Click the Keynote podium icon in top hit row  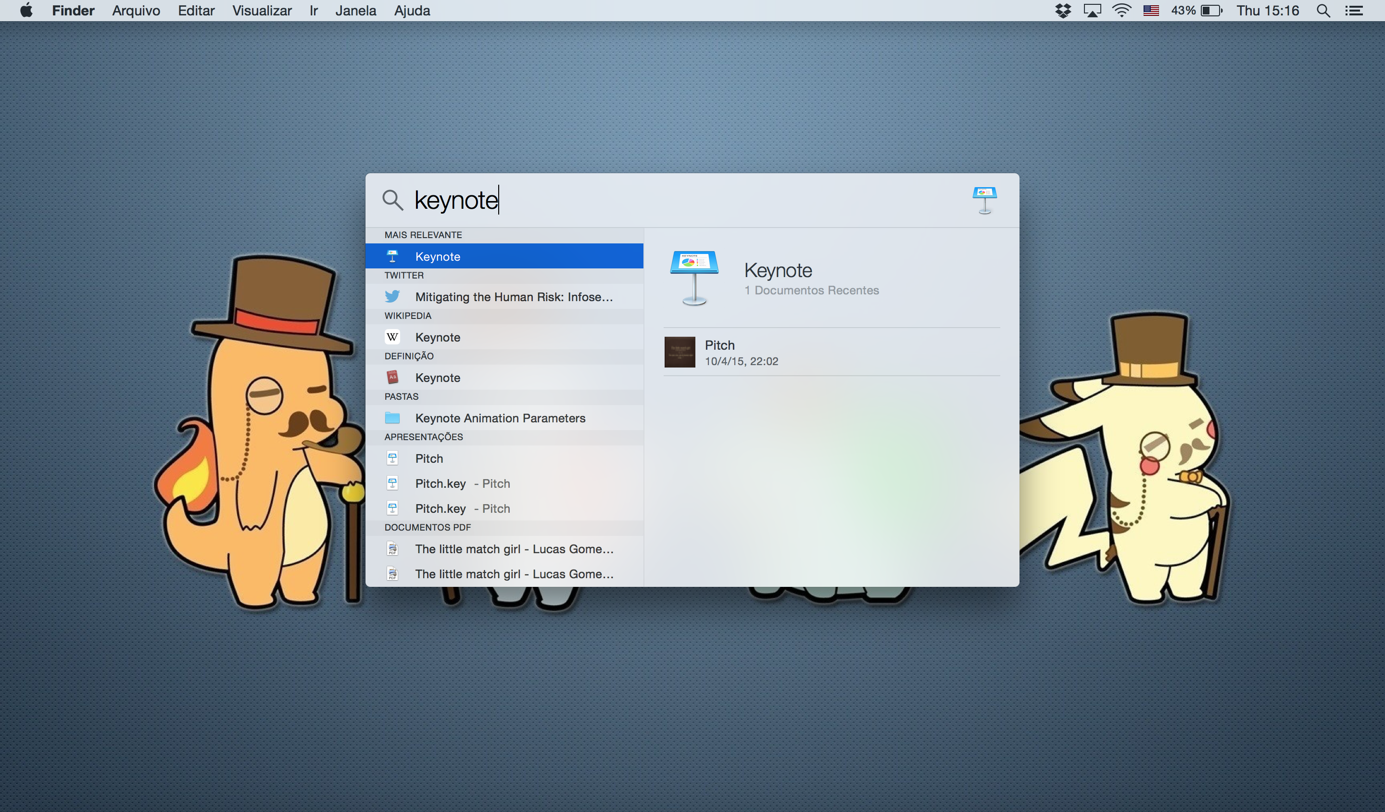[392, 256]
